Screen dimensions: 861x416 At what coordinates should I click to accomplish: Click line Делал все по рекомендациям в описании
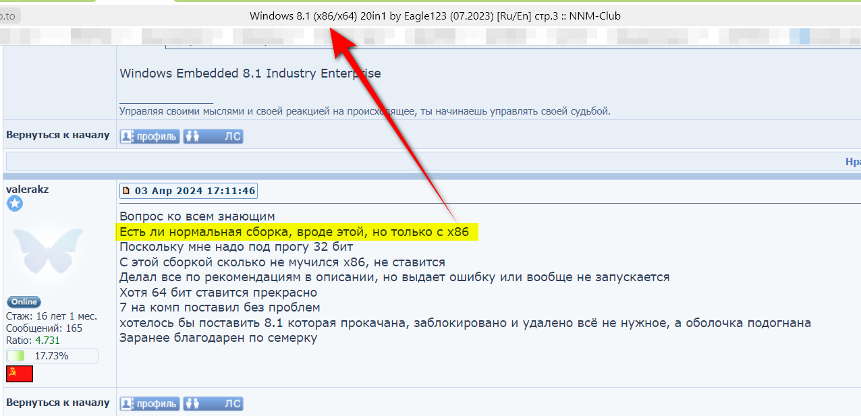(x=395, y=277)
